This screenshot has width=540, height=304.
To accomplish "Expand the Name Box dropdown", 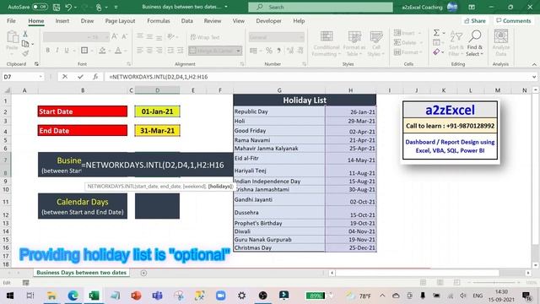I will coord(40,77).
